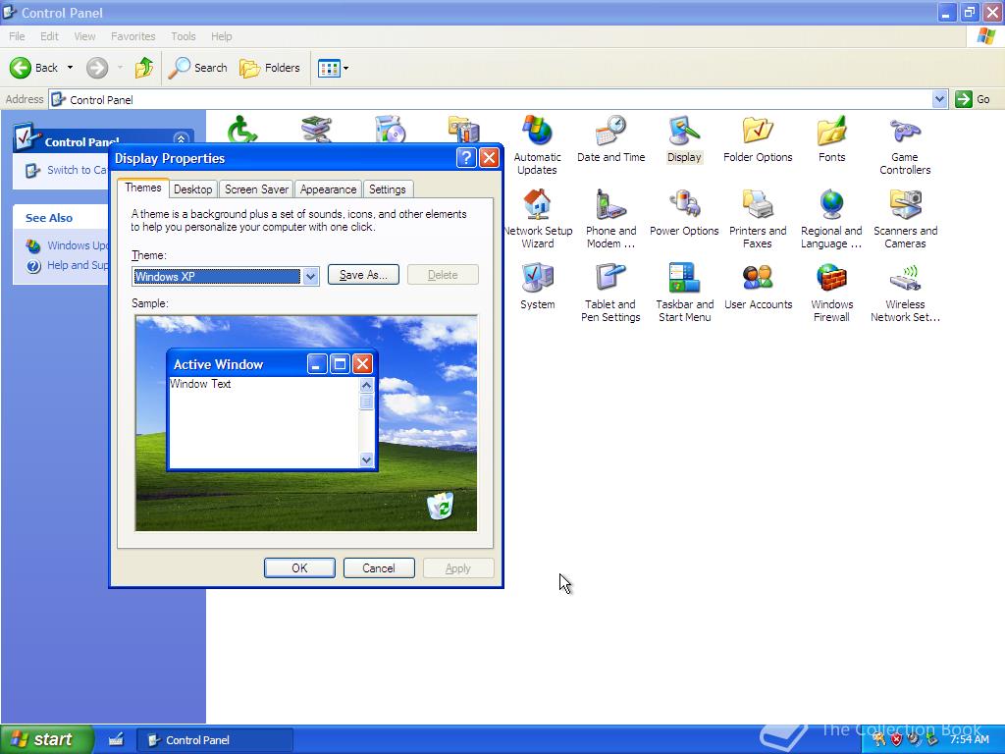1005x754 pixels.
Task: Click Help and Support link
Action: 68,265
